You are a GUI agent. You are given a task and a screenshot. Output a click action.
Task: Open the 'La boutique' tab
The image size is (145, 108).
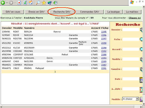pos(113,12)
